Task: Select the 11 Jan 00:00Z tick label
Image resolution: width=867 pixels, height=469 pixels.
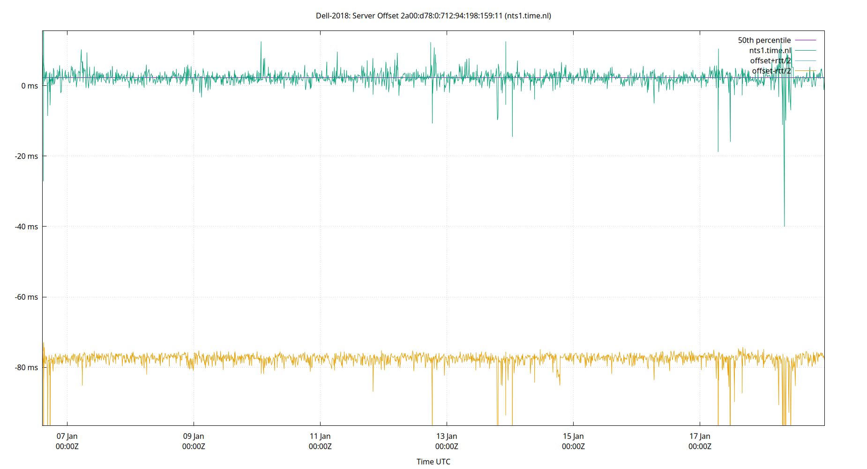Action: click(320, 441)
